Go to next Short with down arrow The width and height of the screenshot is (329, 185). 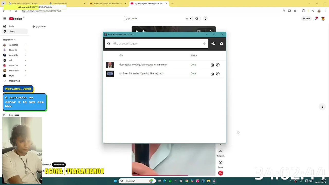pyautogui.click(x=322, y=107)
